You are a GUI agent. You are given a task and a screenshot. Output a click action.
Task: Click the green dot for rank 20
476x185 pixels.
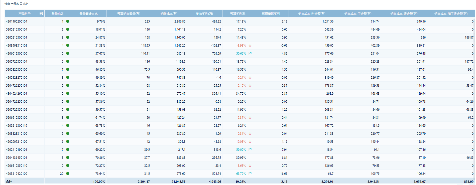68,174
